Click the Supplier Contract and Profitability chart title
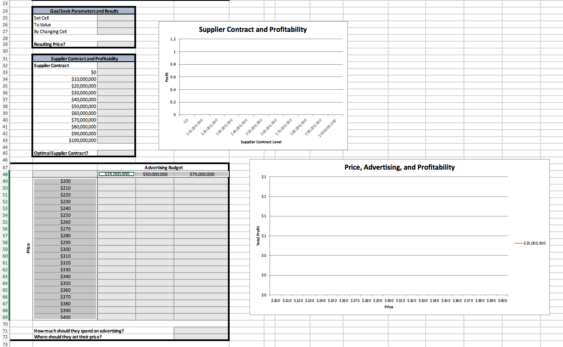 click(253, 29)
